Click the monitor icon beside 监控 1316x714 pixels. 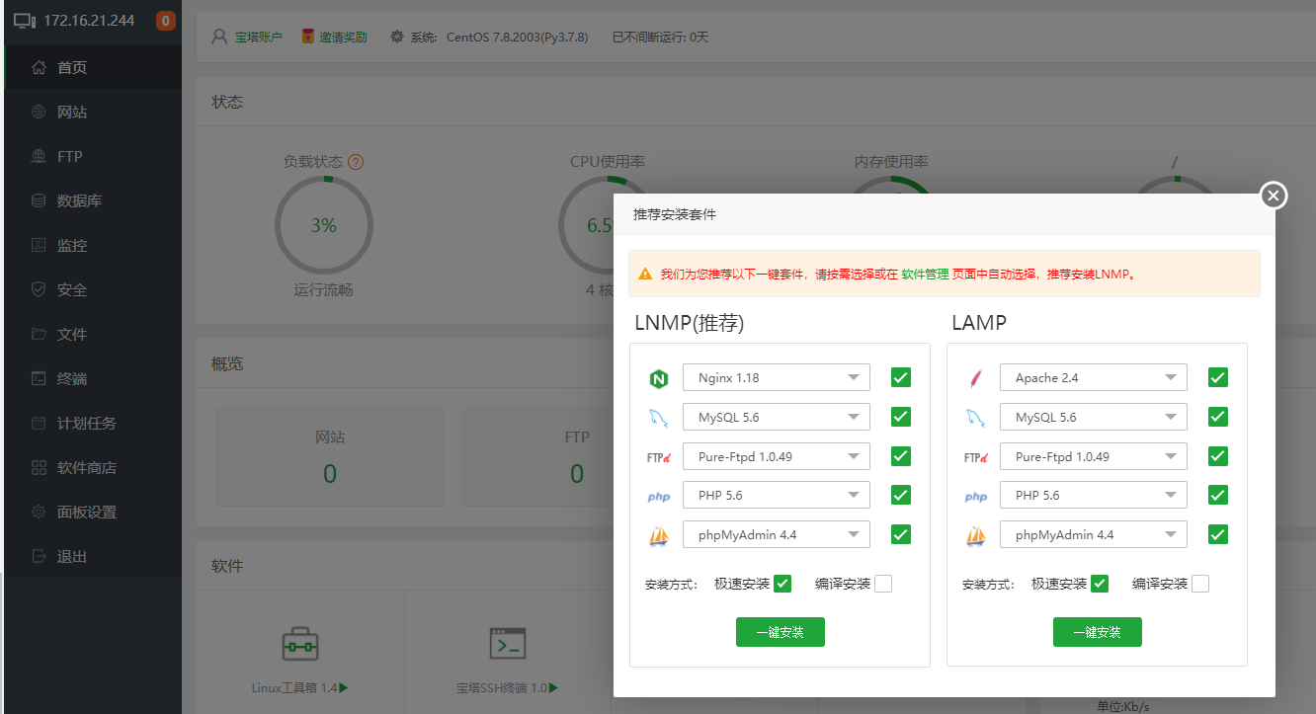39,245
